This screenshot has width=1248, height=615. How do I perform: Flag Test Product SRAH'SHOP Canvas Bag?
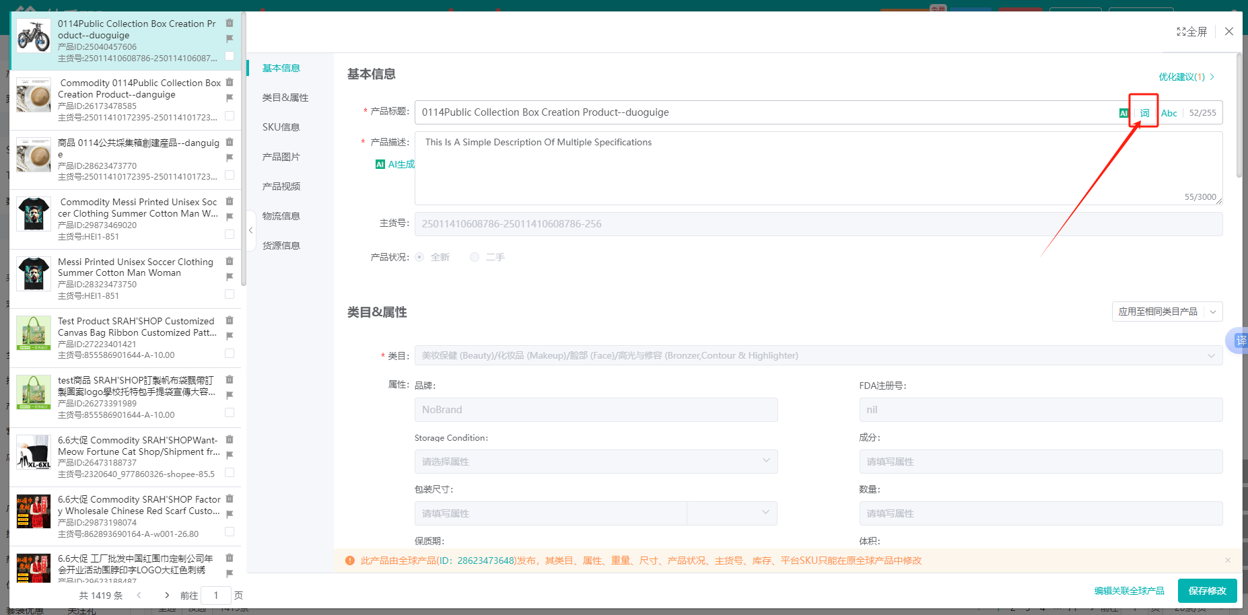tap(230, 336)
